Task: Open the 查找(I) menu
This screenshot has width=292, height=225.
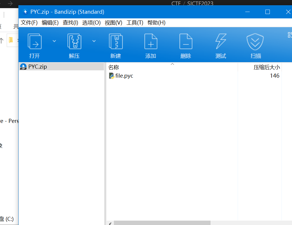Action: click(x=70, y=23)
